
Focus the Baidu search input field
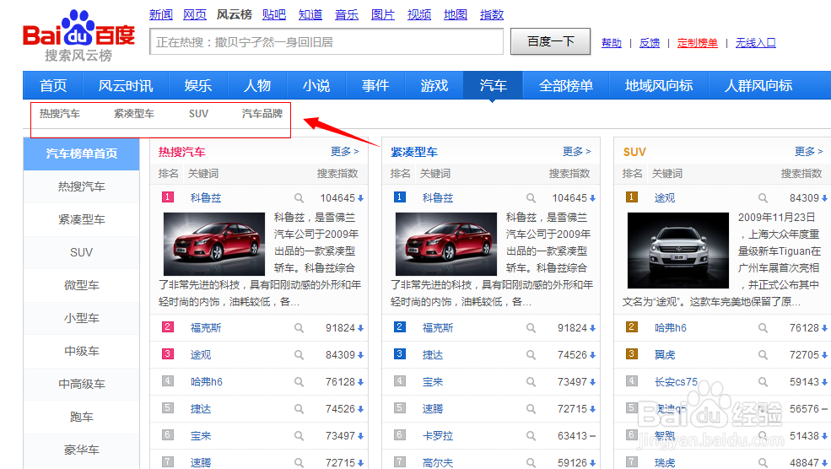tap(326, 42)
